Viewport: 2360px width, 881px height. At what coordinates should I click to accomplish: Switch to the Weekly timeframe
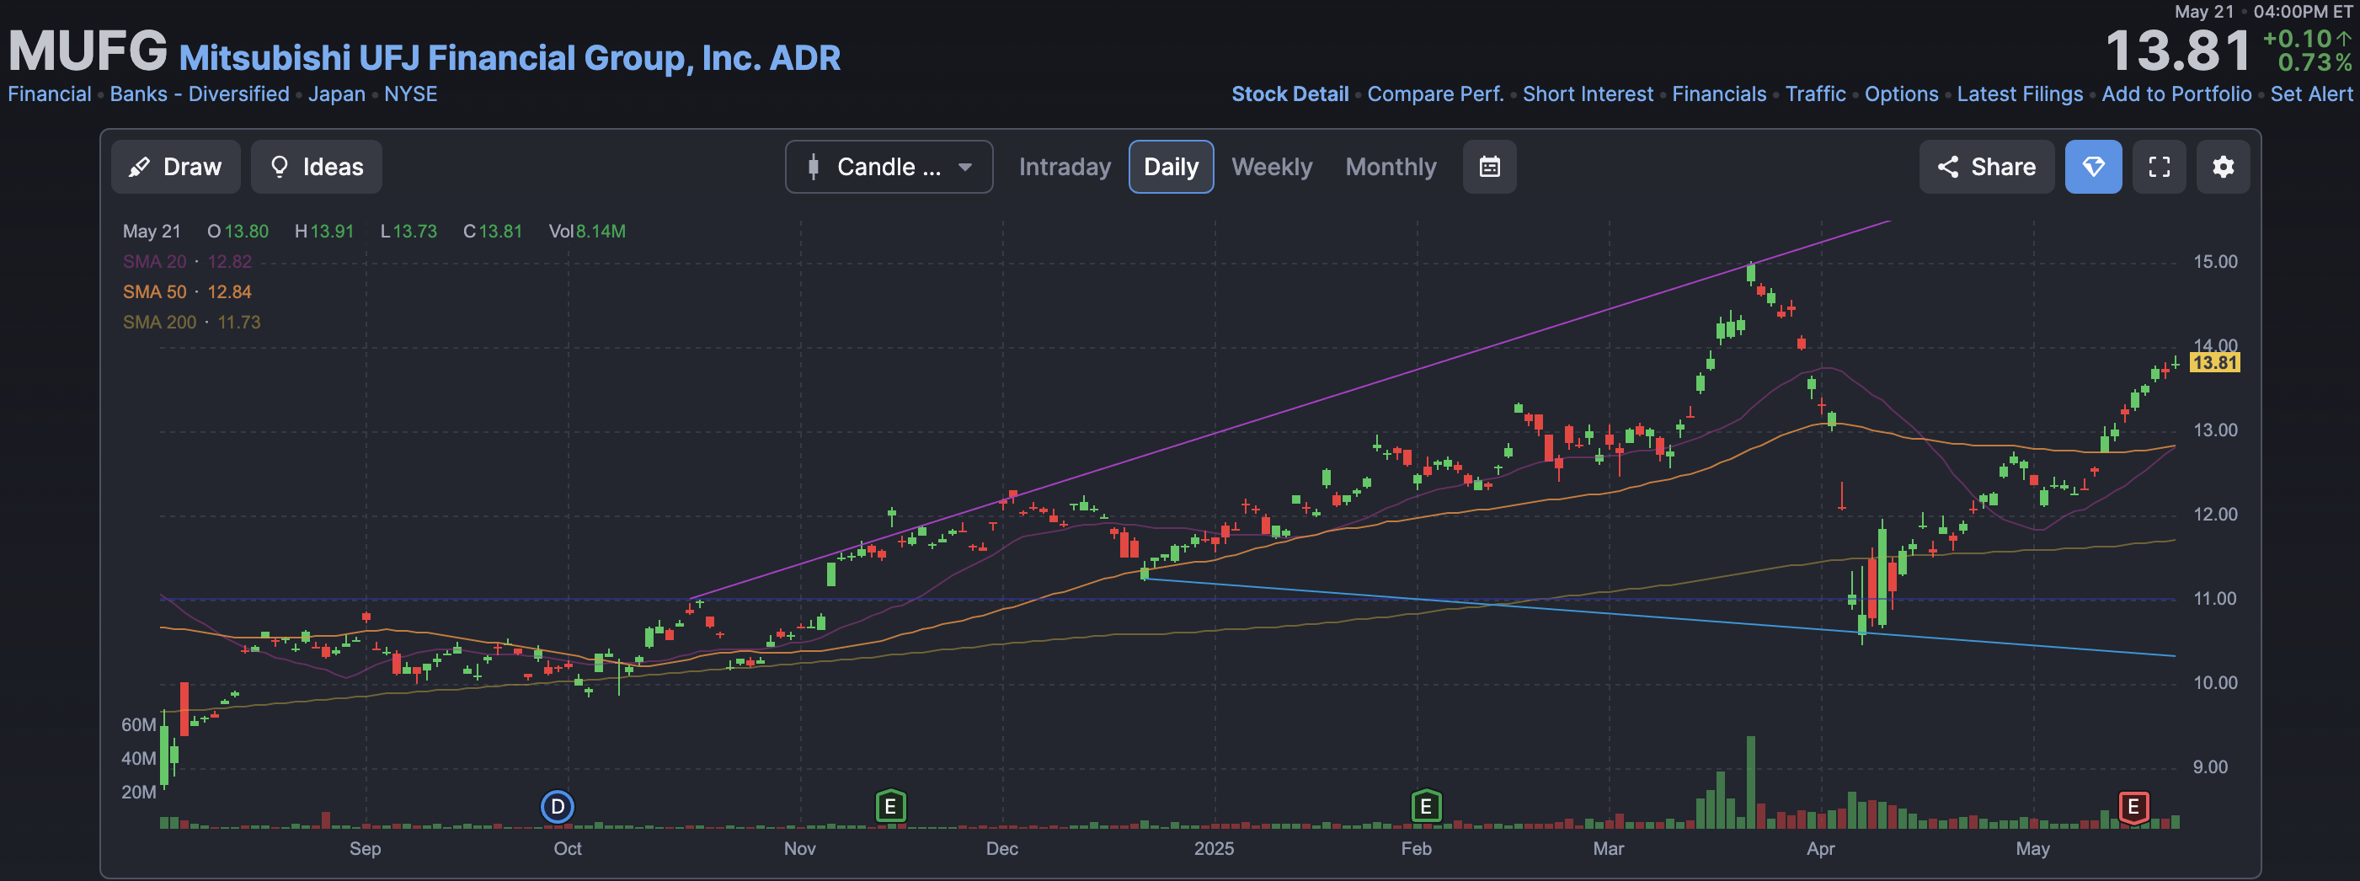point(1272,167)
